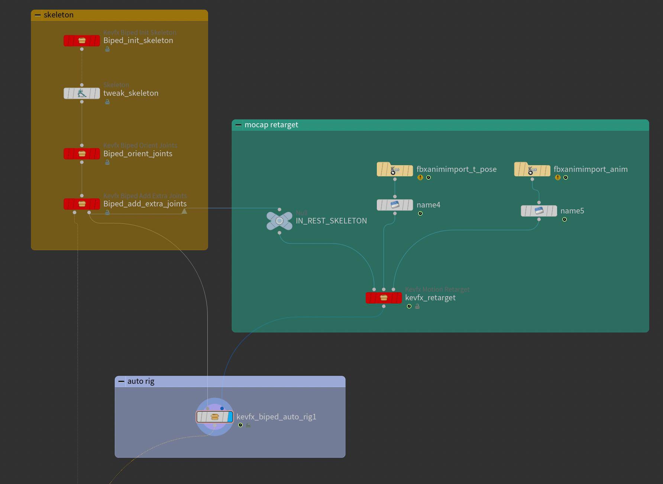
Task: Select the Biped_init_skeleton node icon
Action: tap(81, 40)
